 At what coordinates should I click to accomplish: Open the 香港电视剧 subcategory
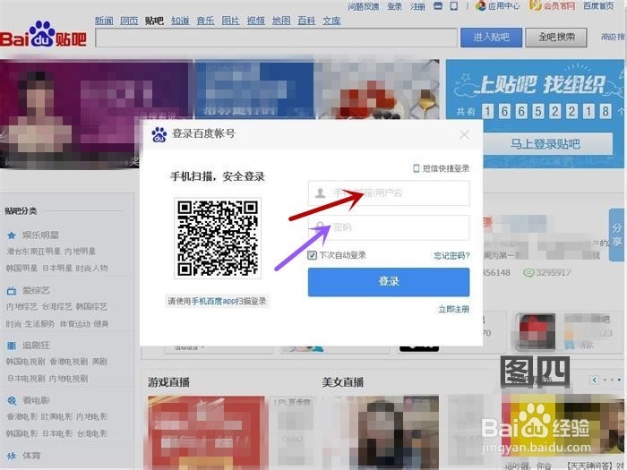pos(69,362)
